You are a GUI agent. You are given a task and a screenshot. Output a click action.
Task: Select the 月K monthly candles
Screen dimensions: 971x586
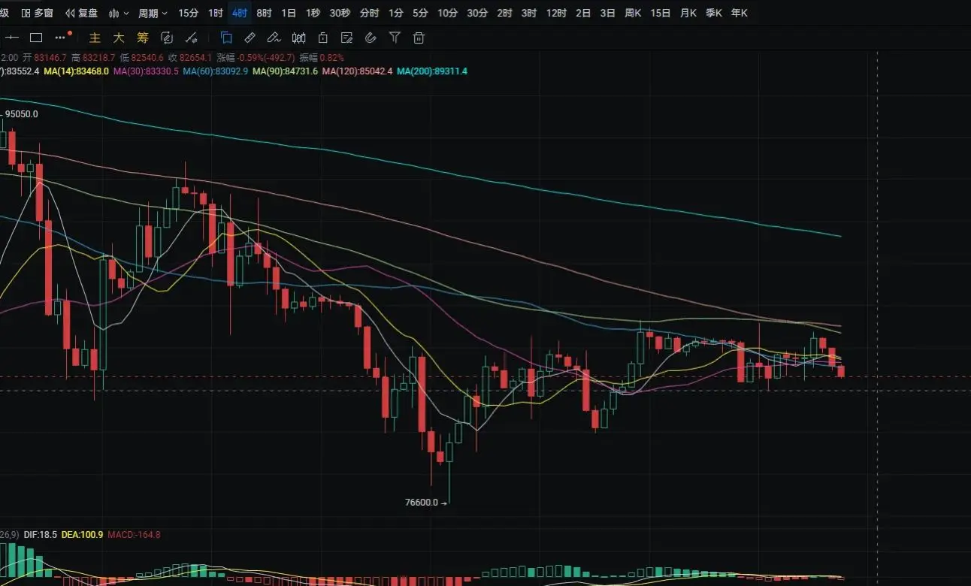[688, 14]
